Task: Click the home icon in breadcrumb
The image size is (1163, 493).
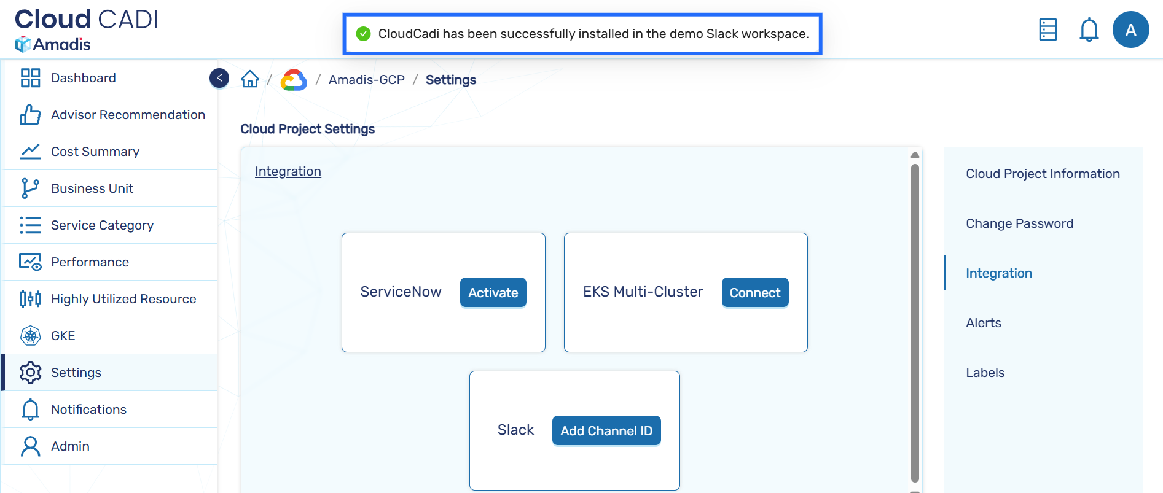Action: click(249, 79)
